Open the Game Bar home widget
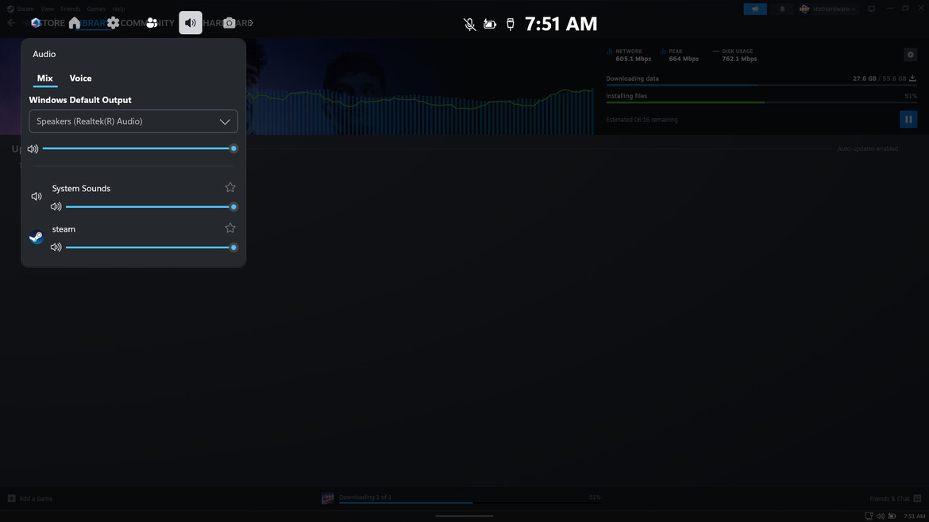The height and width of the screenshot is (522, 929). pos(75,23)
